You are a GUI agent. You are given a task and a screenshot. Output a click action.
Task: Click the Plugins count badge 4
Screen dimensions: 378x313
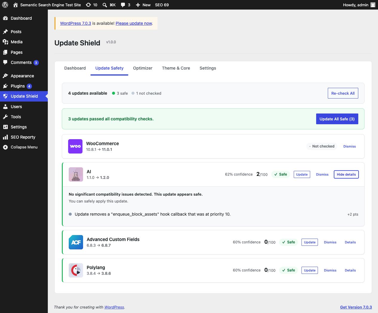click(x=29, y=86)
